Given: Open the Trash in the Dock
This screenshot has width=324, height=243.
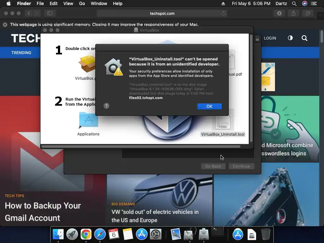Looking at the screenshot, I should (x=266, y=234).
